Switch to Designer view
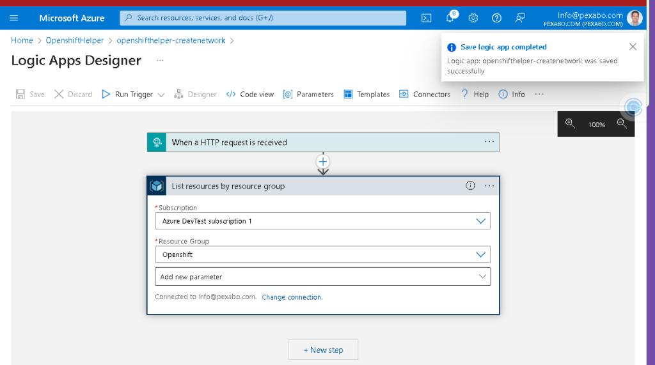 [x=196, y=95]
